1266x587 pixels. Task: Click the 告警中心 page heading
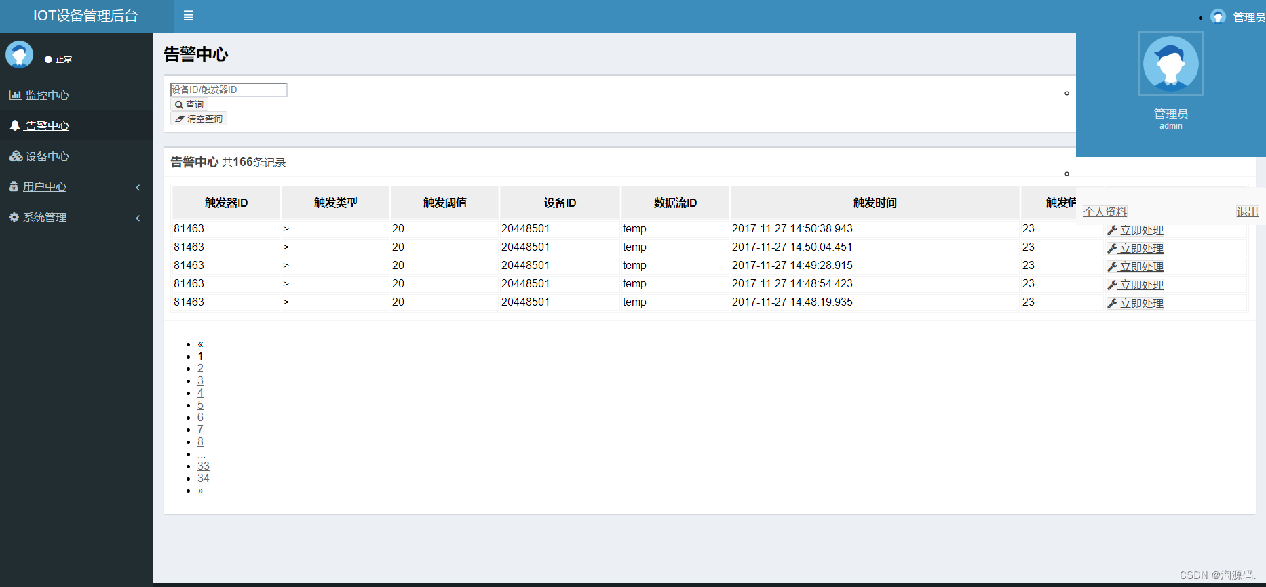coord(196,54)
